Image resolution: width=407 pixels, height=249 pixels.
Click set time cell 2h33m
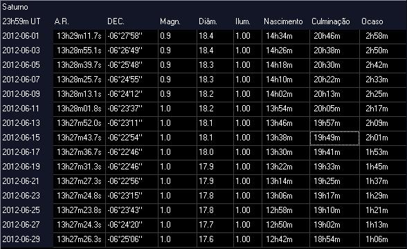383,80
